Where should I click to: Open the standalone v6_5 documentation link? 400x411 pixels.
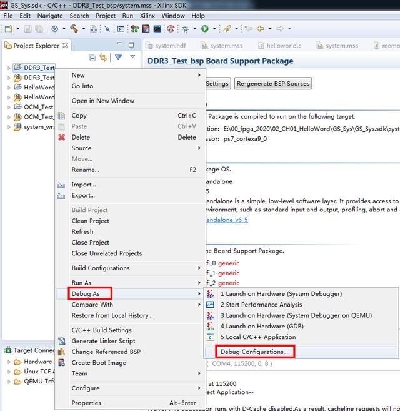[227, 220]
